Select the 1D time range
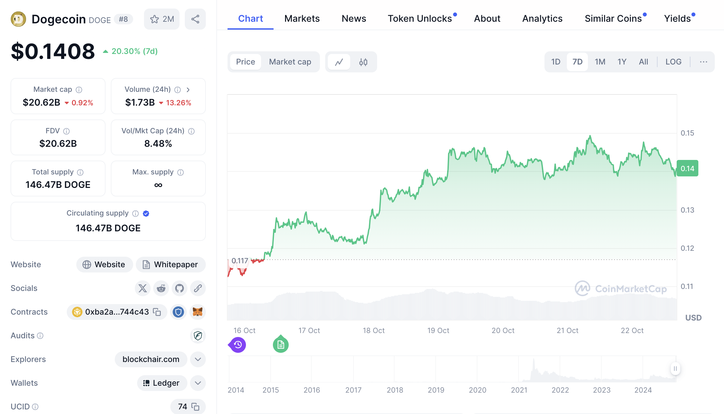Viewport: 724px width, 414px height. [556, 62]
